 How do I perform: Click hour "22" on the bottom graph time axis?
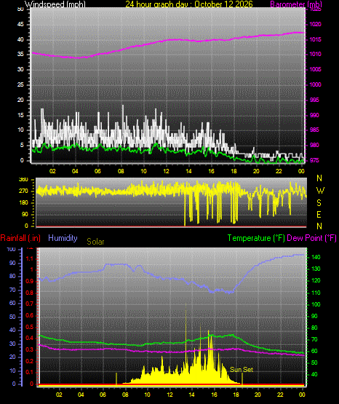[280, 395]
